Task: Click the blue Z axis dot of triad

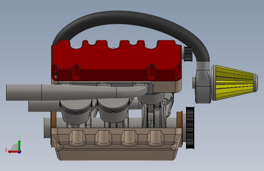Action: click(x=20, y=152)
